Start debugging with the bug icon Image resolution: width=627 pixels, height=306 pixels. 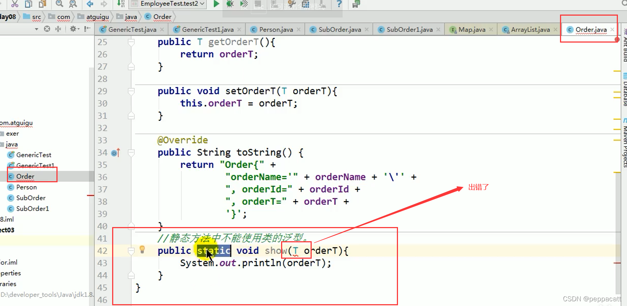click(x=230, y=4)
